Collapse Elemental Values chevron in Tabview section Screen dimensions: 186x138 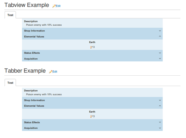pos(160,36)
